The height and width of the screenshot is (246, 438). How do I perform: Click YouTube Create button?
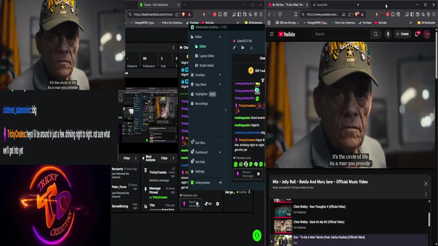(x=402, y=34)
